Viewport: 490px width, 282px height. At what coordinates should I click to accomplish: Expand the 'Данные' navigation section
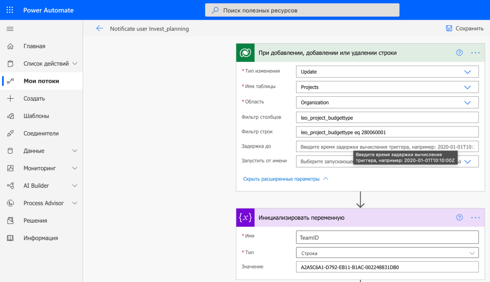pyautogui.click(x=75, y=151)
